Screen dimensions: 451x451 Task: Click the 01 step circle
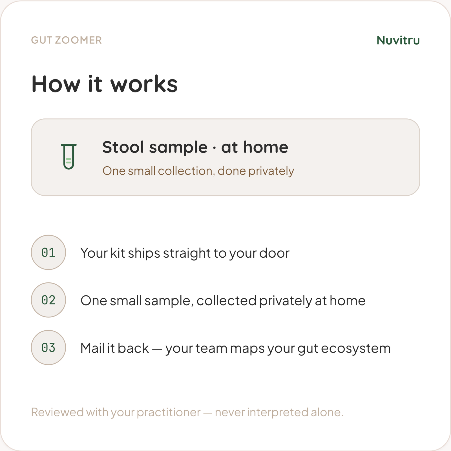click(48, 252)
